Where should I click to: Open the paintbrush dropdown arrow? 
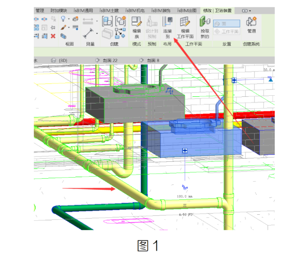69,28
